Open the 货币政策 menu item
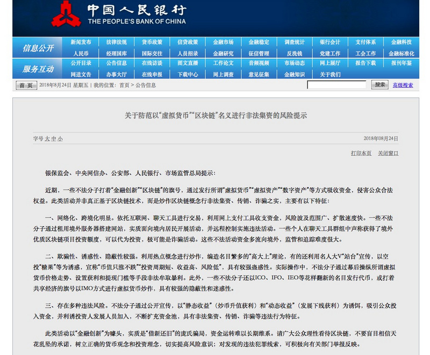The image size is (430, 355). 152,42
